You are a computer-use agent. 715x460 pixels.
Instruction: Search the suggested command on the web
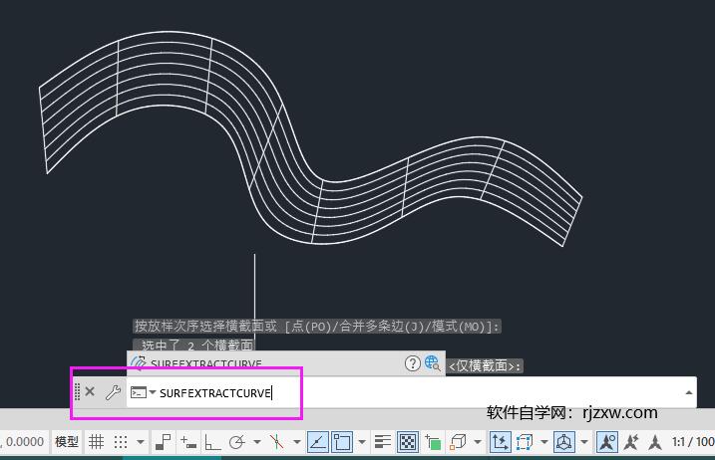tap(432, 363)
